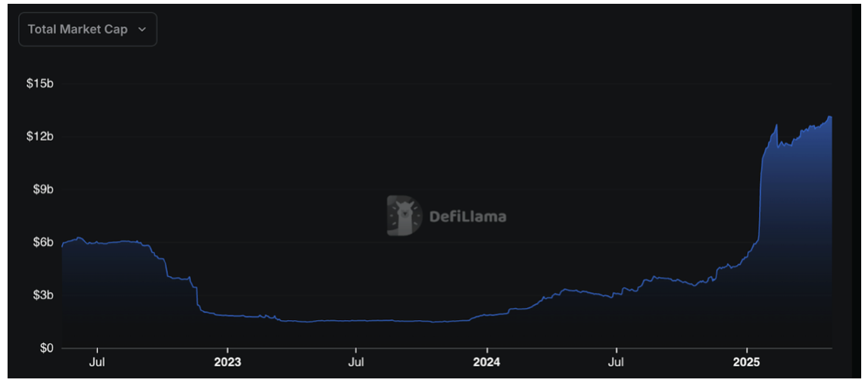Viewport: 868px width, 389px height.
Task: Click the 2025 x-axis label
Action: click(x=747, y=363)
